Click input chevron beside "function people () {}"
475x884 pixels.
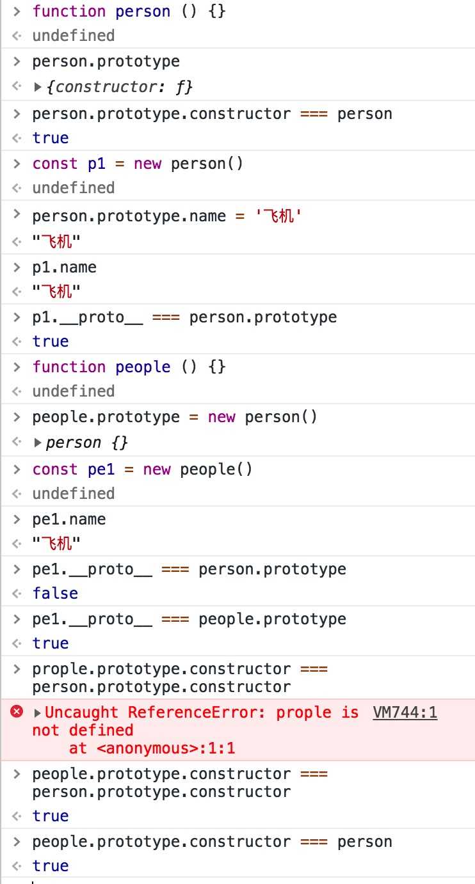click(18, 367)
